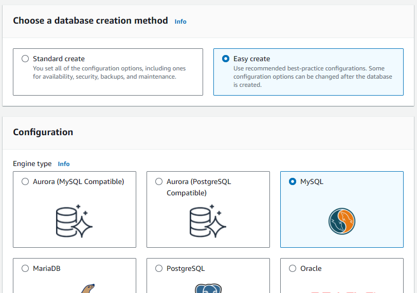Open Info link beside database creation method

click(x=180, y=22)
